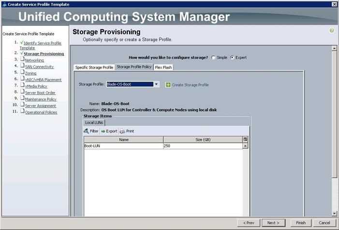The image size is (339, 230).
Task: Click the Next button
Action: tap(274, 223)
